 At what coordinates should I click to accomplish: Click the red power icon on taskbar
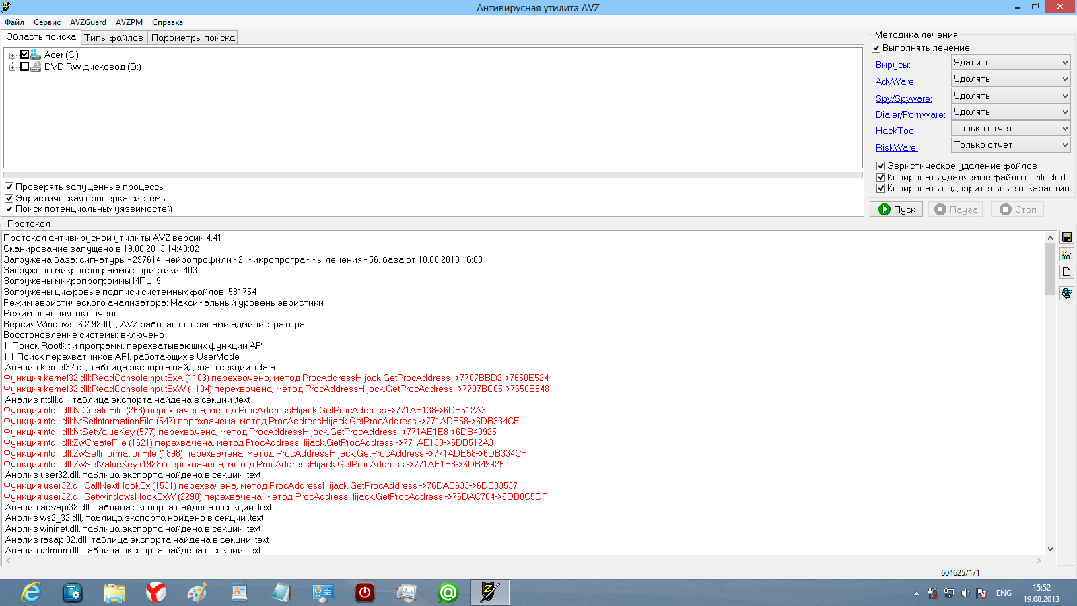pos(365,593)
